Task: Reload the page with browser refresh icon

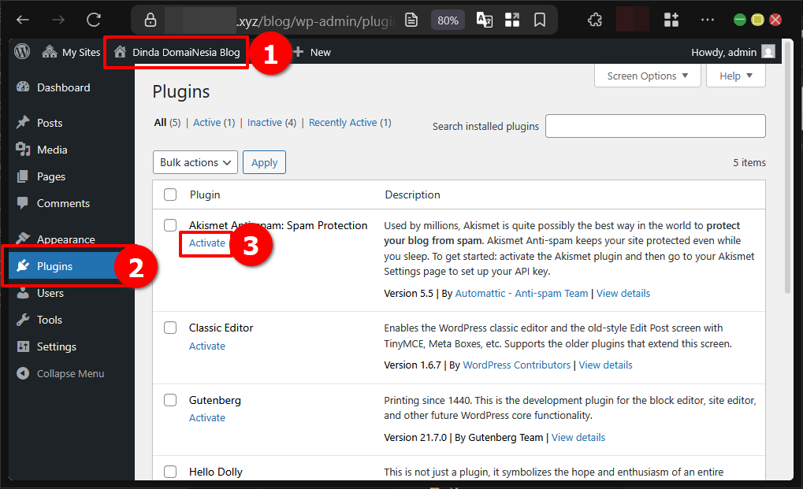Action: 94,20
